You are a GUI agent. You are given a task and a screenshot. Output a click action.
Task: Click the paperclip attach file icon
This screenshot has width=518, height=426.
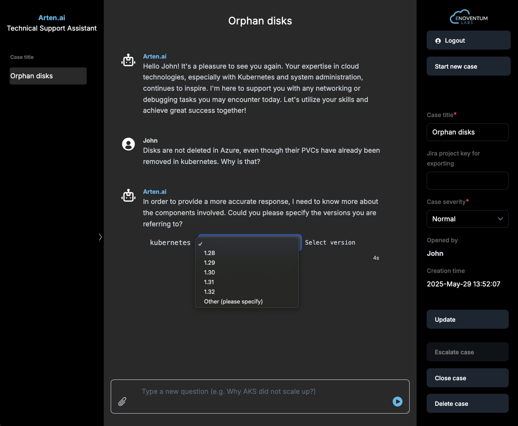tap(122, 402)
